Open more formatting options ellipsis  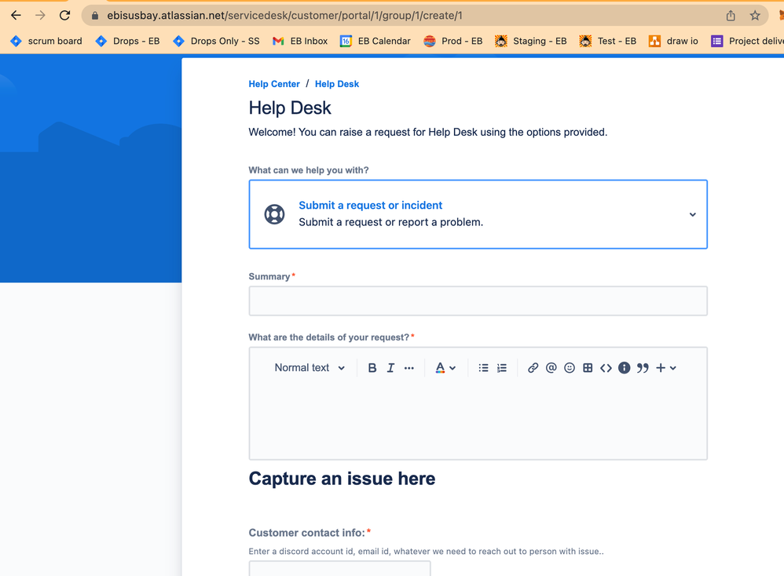click(x=409, y=368)
